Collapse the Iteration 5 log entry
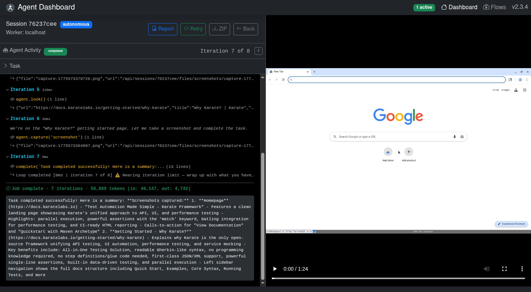531x292 pixels. point(7,89)
